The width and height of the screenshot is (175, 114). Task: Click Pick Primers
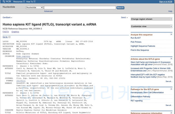(x=136, y=42)
